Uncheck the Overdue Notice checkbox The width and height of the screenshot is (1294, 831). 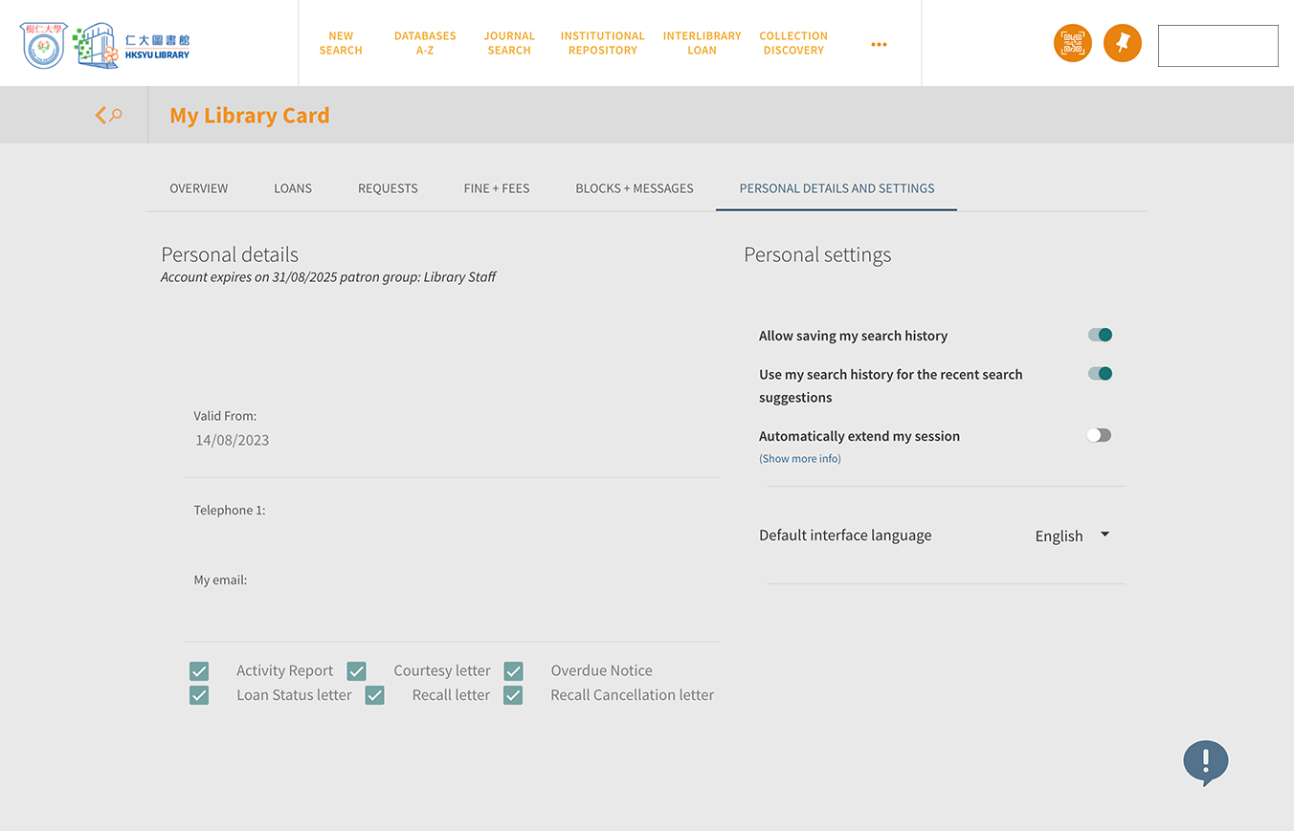[x=514, y=671]
